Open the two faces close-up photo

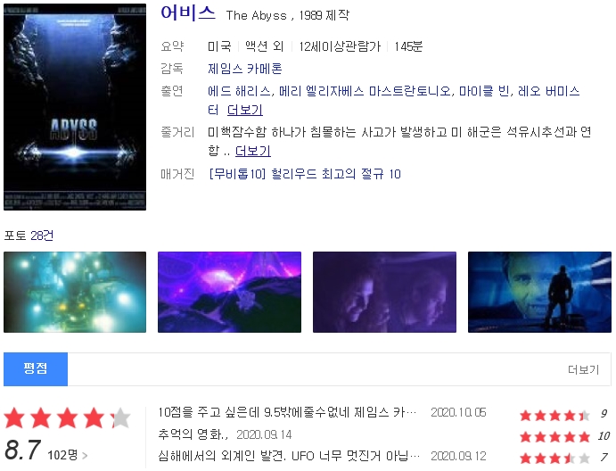click(x=384, y=292)
